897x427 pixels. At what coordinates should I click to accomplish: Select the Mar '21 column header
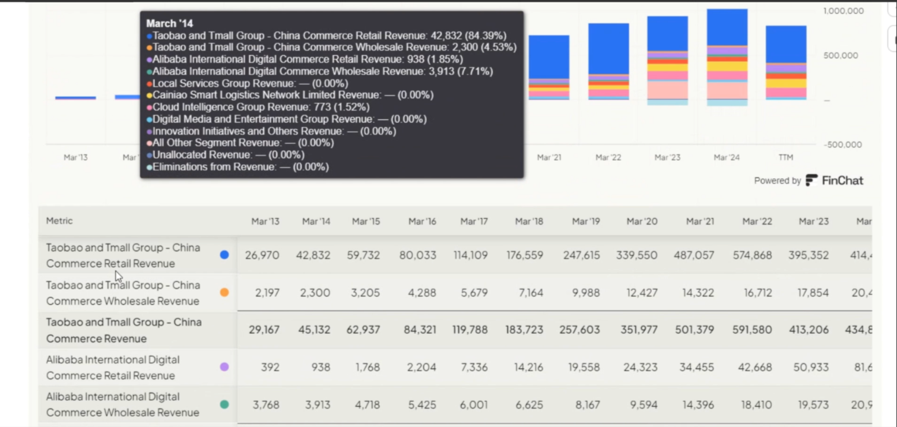click(x=700, y=222)
